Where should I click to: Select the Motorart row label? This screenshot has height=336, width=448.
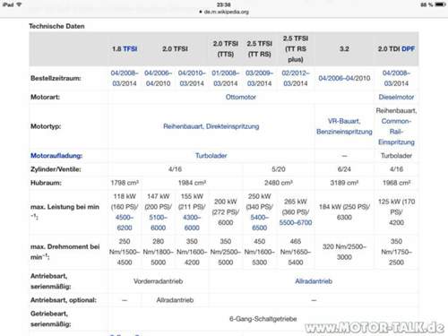(x=45, y=97)
